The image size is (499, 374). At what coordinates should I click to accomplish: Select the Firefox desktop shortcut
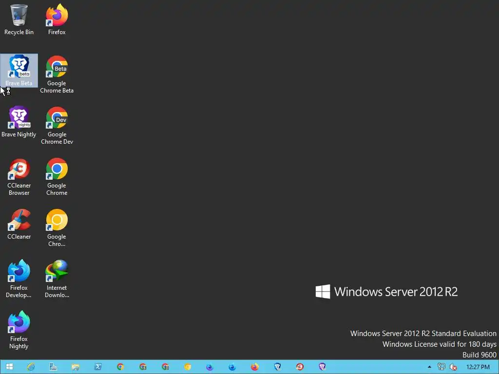click(x=57, y=19)
